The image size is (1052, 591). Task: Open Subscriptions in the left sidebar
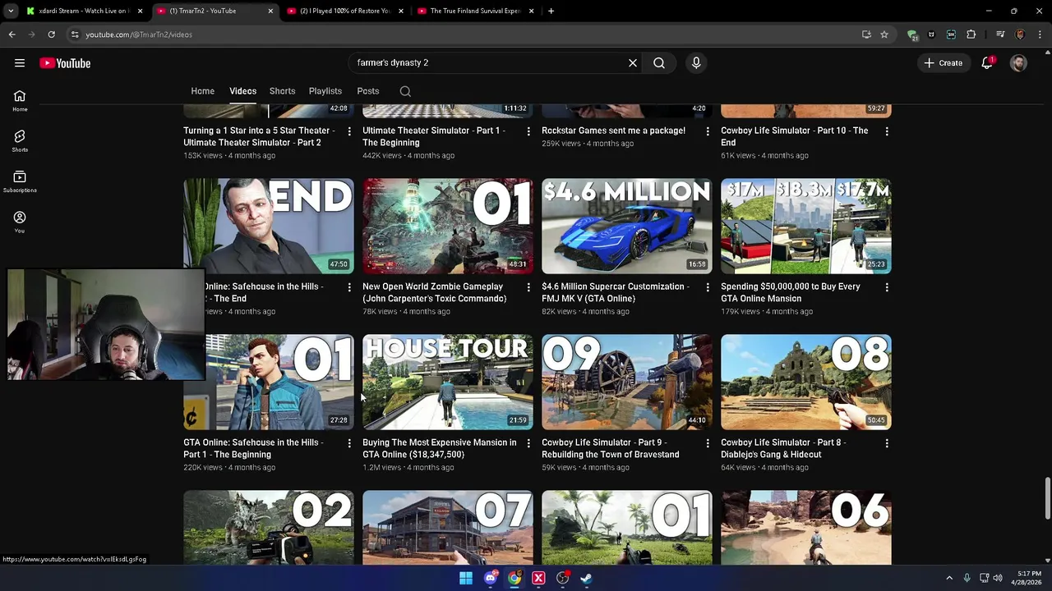pos(20,181)
